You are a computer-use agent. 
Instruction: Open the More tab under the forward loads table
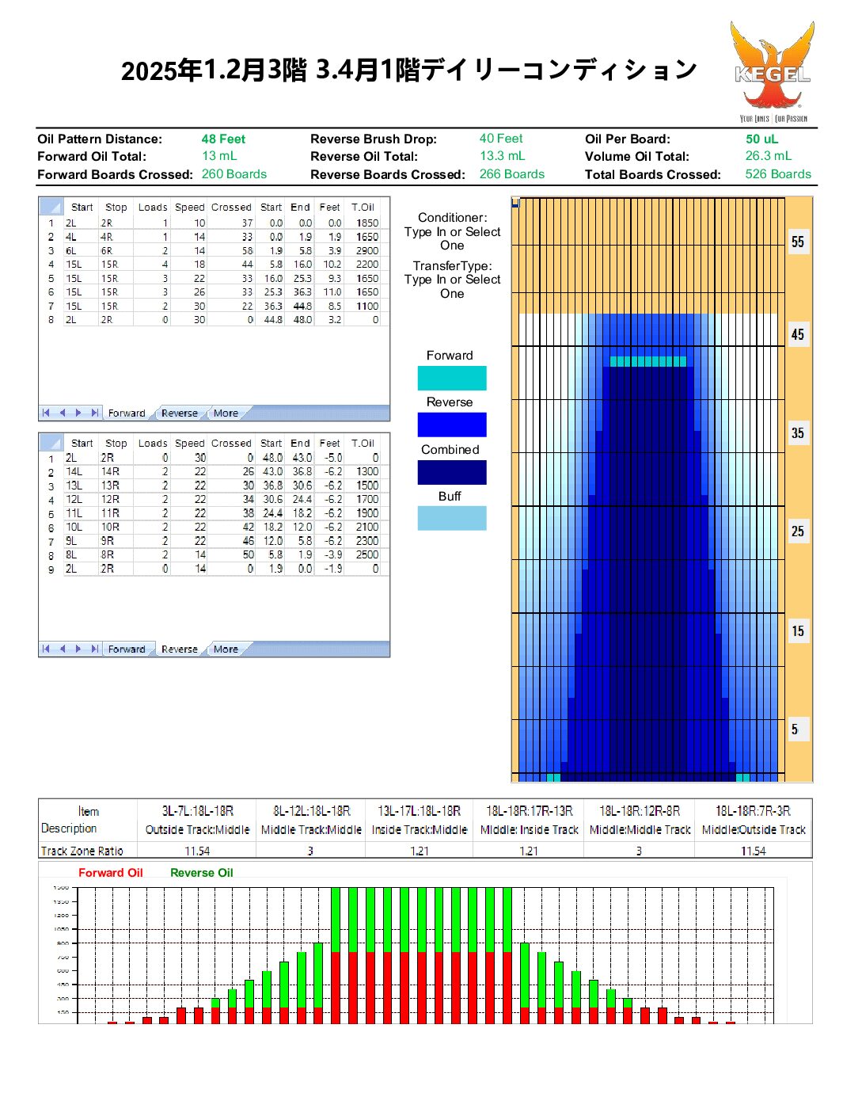tap(226, 413)
